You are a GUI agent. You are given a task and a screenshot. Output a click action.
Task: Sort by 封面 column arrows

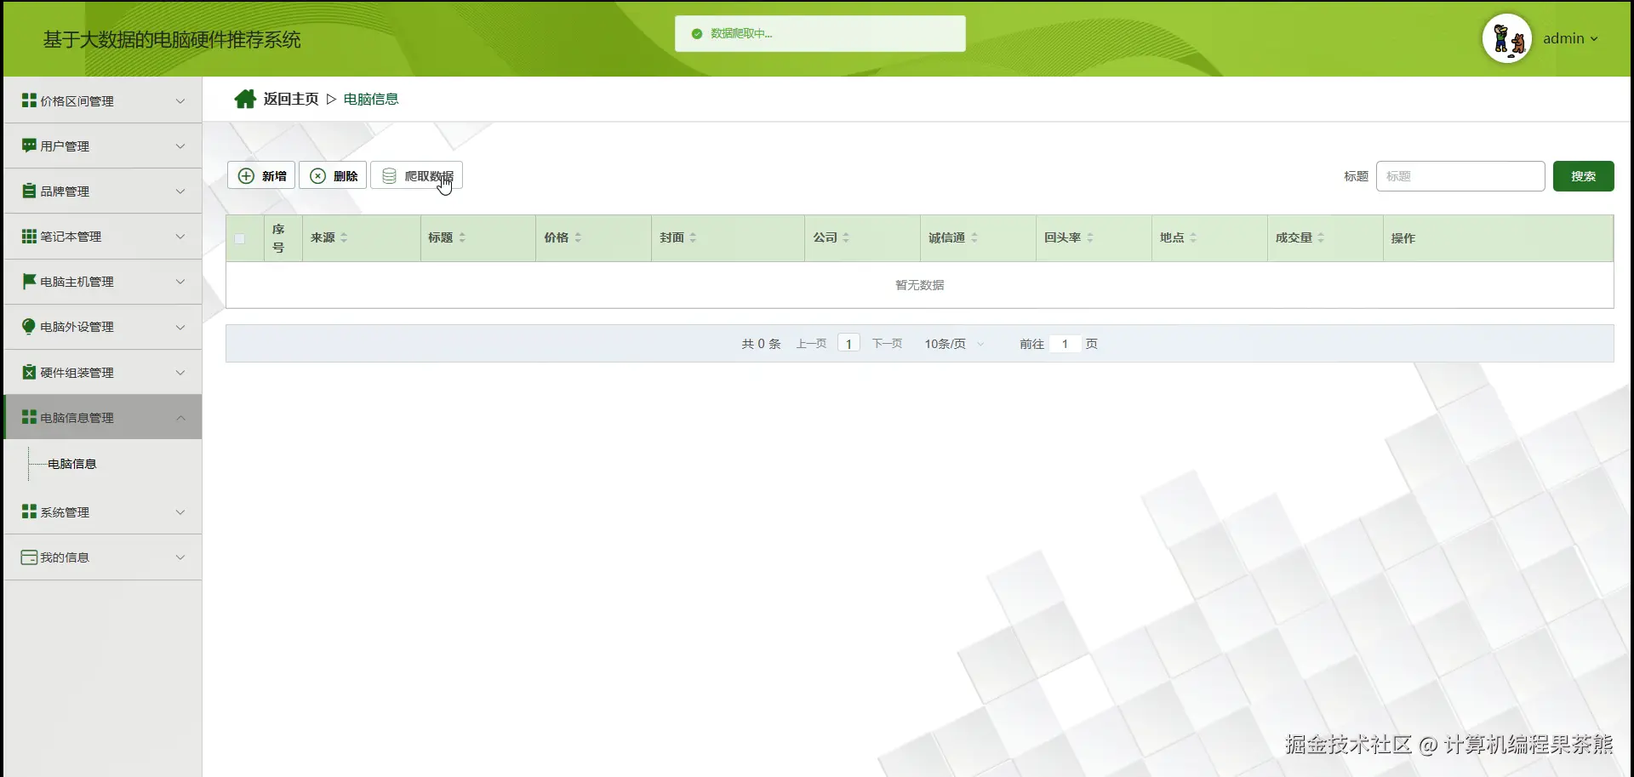(x=693, y=238)
